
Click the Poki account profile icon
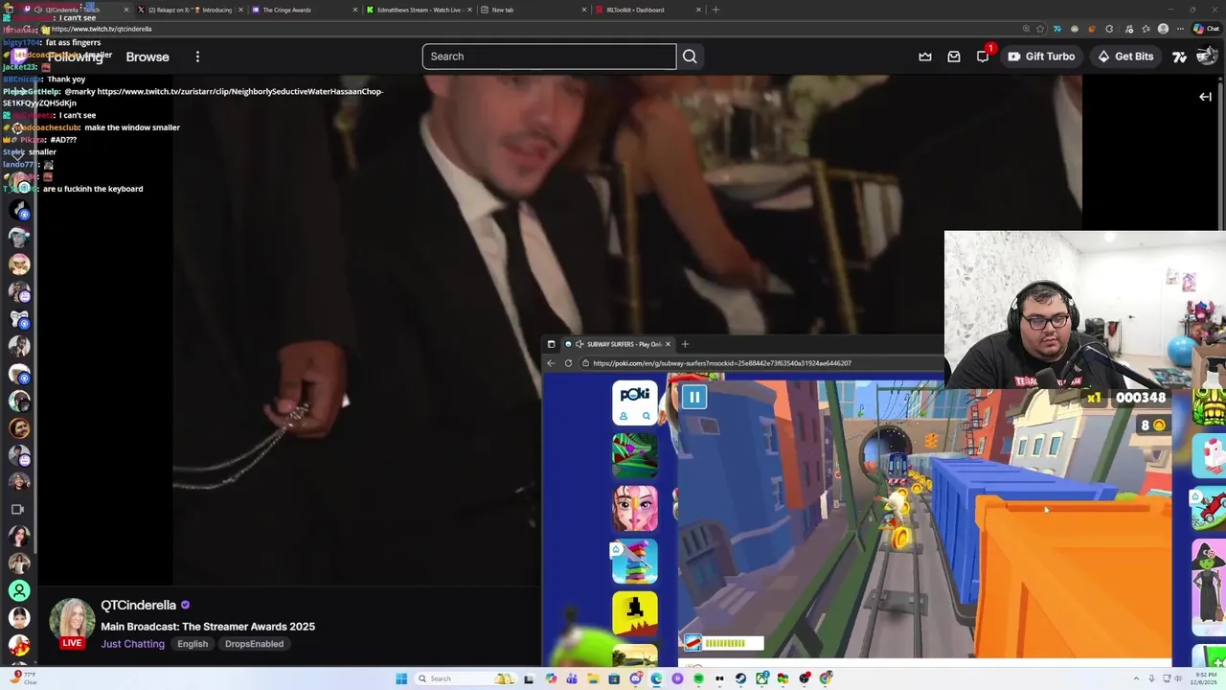coord(624,416)
